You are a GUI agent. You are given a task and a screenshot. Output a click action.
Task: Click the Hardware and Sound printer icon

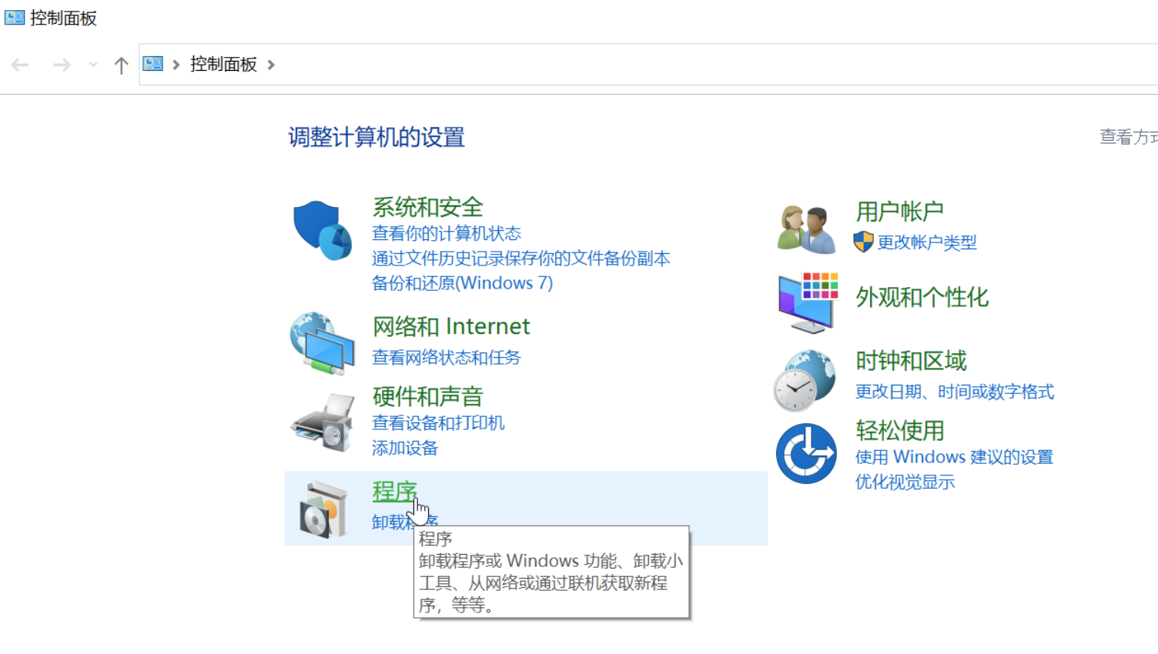point(323,422)
